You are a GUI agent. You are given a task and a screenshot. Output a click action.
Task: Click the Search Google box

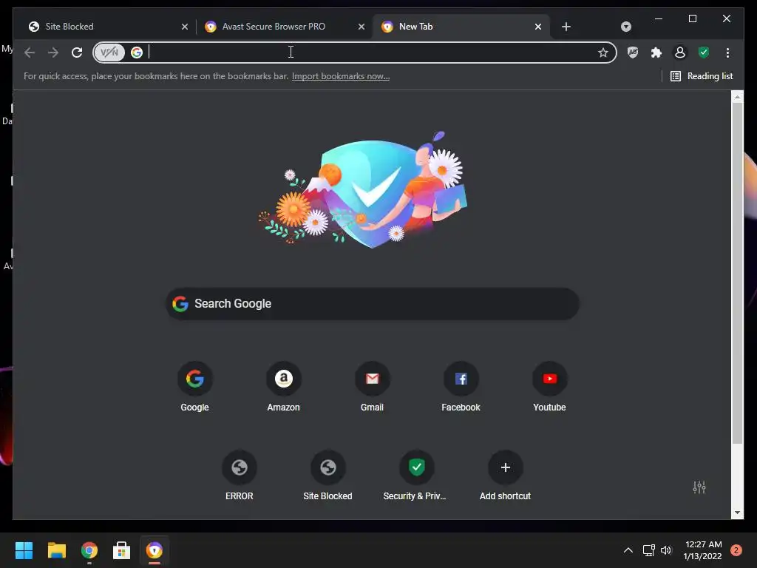click(373, 304)
